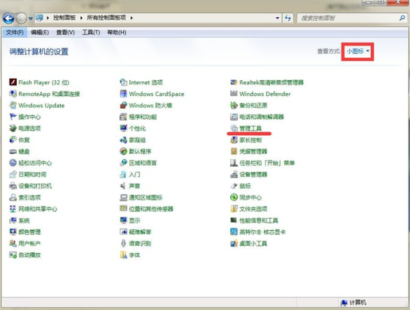The width and height of the screenshot is (410, 310).
Task: Open the Windows CardSpace link
Action: point(156,93)
